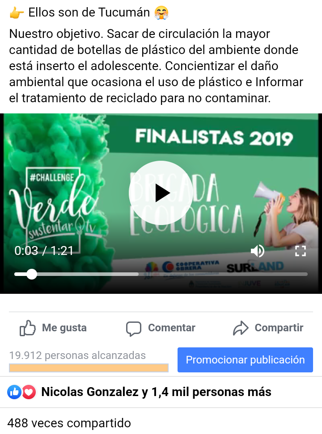
Task: Open the video in fullscreen mode
Action: coord(301,251)
